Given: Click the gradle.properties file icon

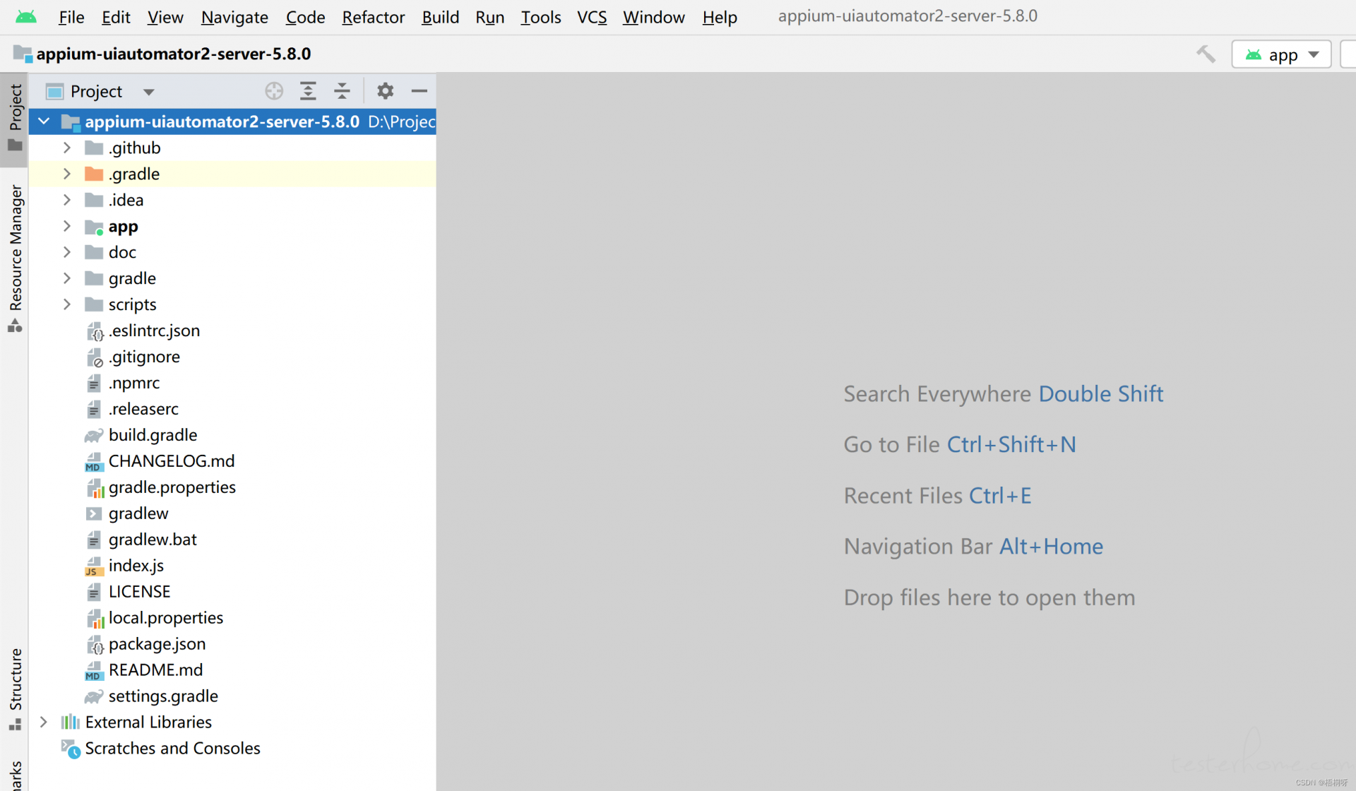Looking at the screenshot, I should coord(95,488).
